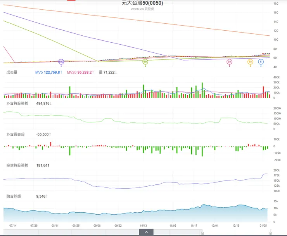Click the 09/08 date axis label
The height and width of the screenshot is (236, 287).
tap(97, 226)
